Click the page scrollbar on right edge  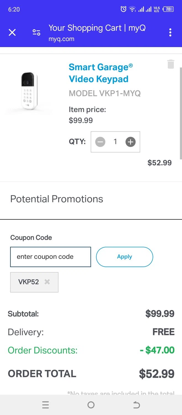pos(181,113)
